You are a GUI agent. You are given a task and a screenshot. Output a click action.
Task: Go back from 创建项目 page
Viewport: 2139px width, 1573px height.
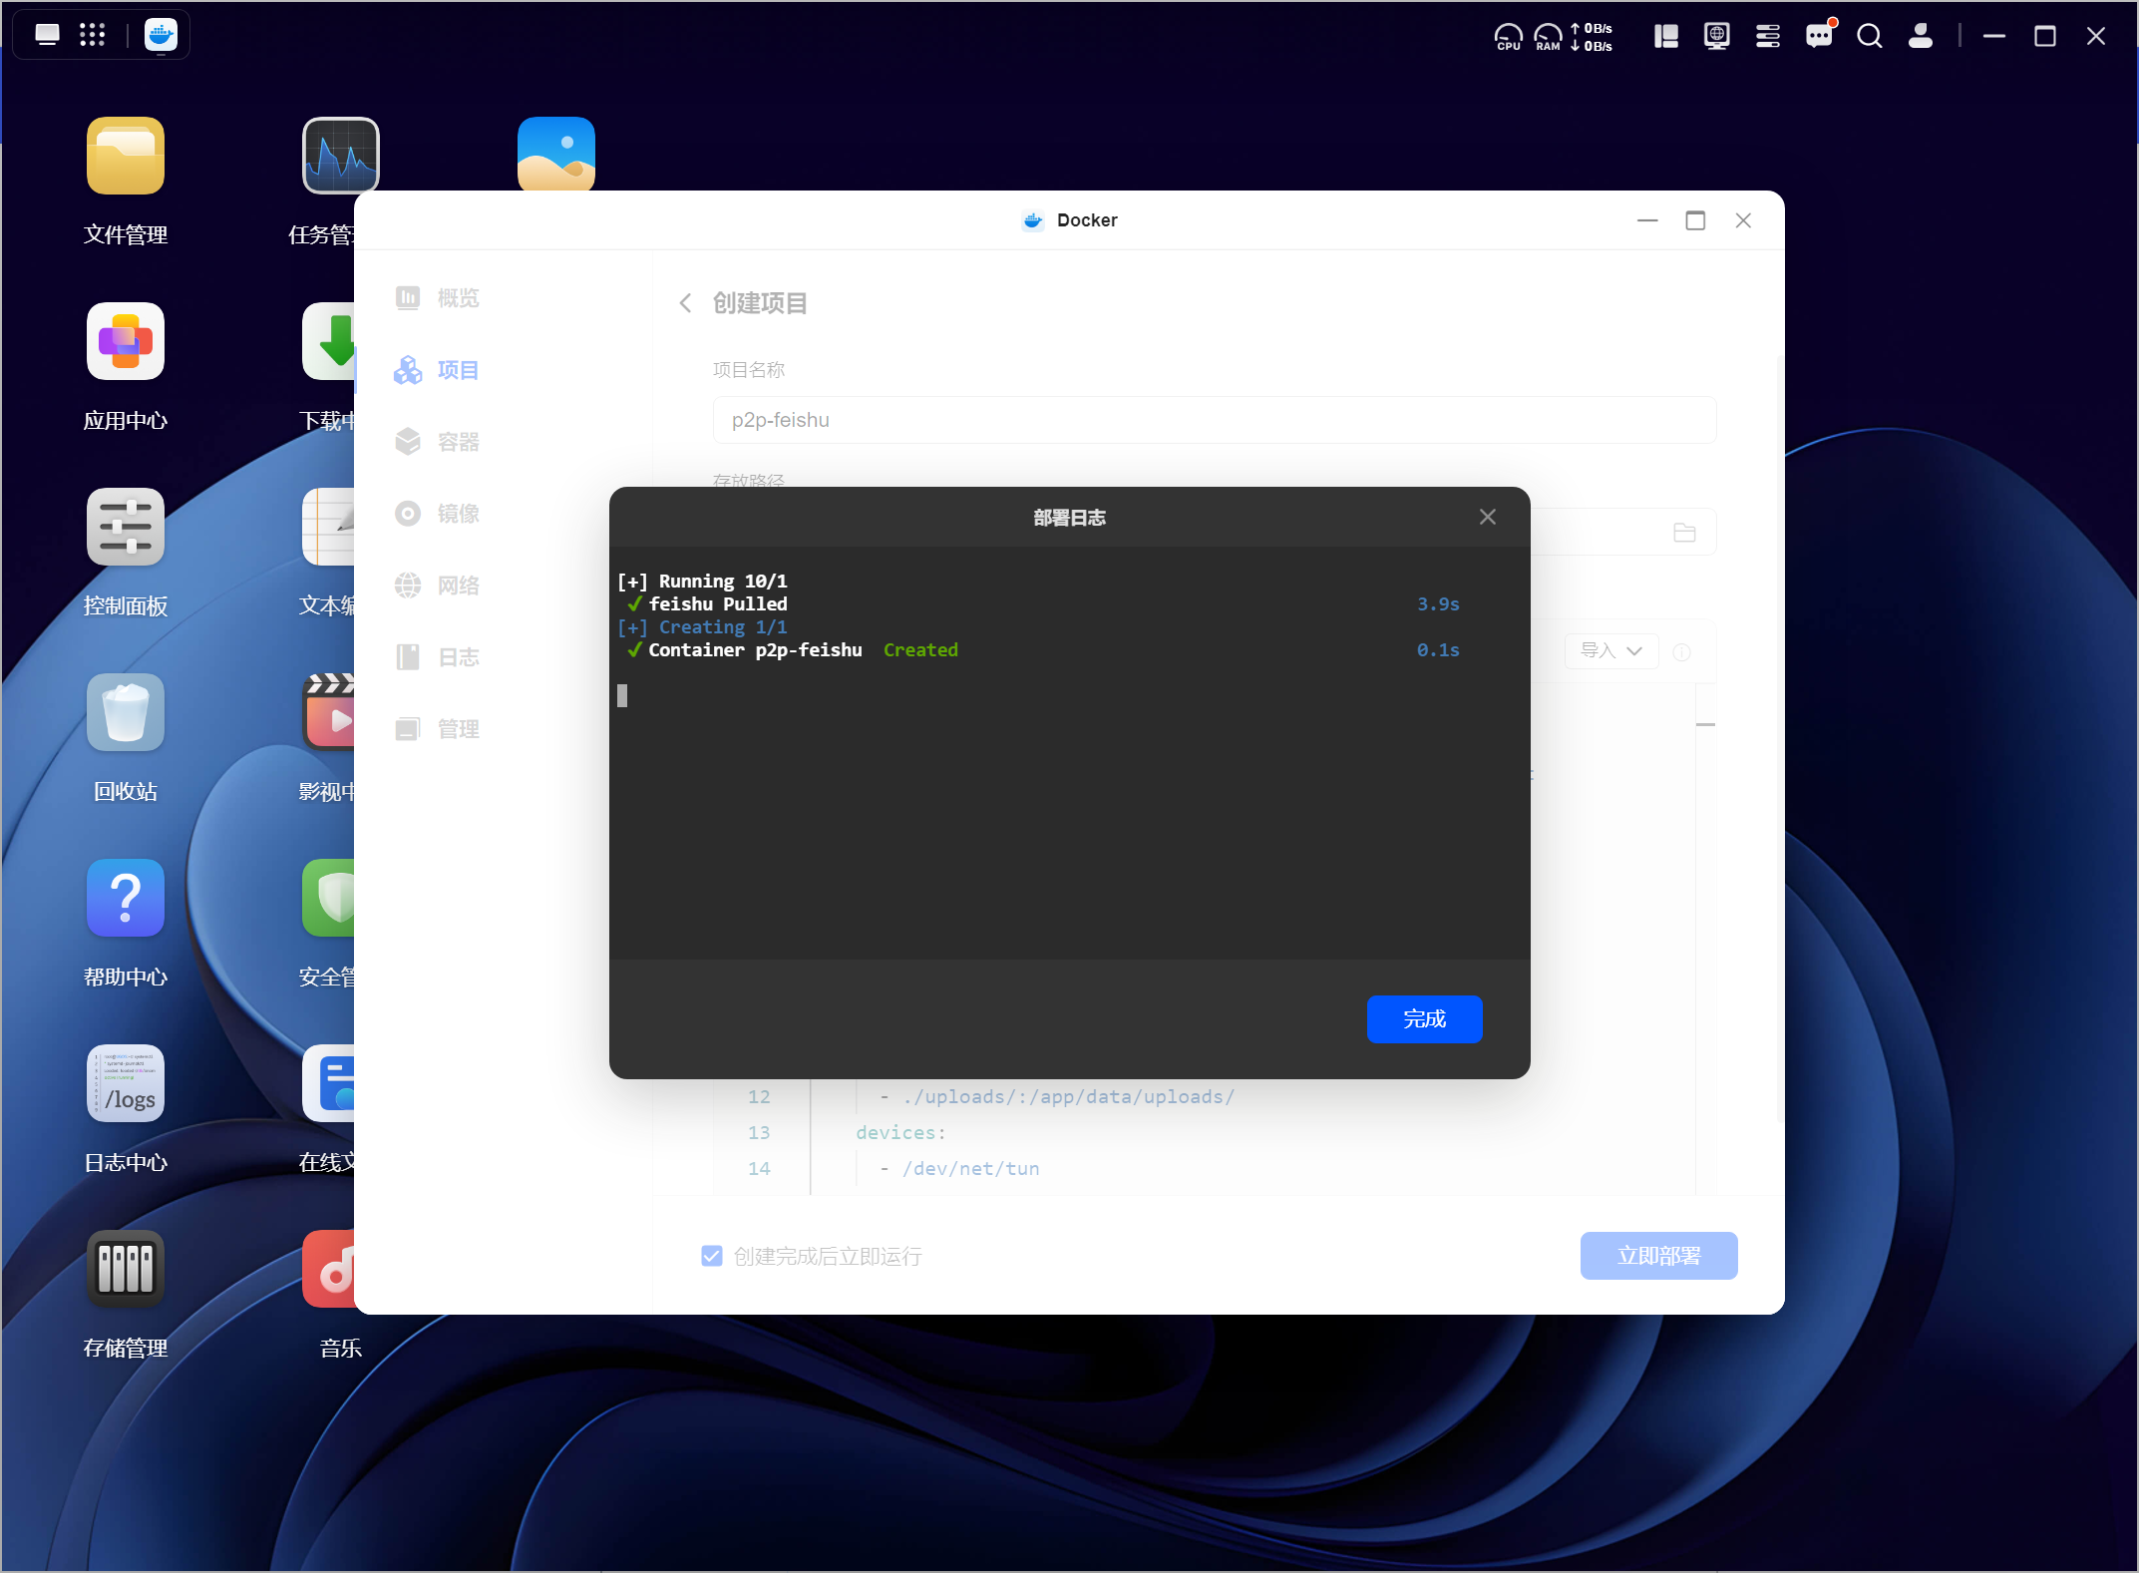tap(685, 302)
